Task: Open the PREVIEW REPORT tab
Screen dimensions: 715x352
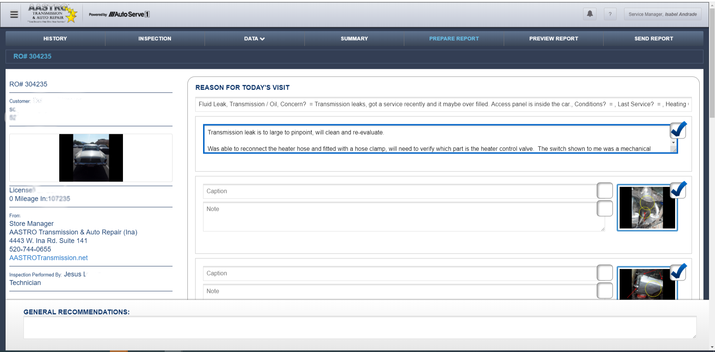Action: (x=553, y=39)
